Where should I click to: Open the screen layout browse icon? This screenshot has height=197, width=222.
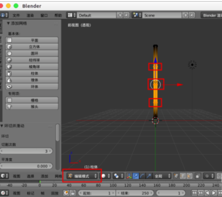72,15
